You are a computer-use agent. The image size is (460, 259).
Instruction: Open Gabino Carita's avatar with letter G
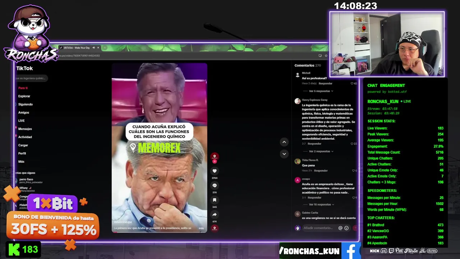point(298,214)
